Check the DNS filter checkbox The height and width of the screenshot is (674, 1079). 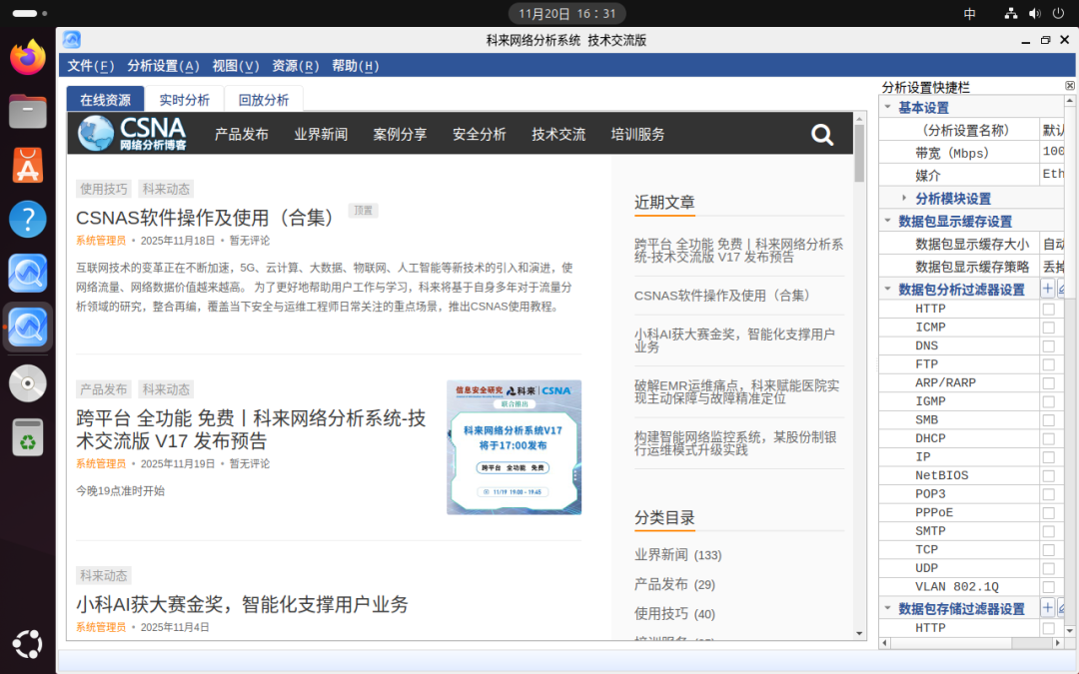[1048, 346]
